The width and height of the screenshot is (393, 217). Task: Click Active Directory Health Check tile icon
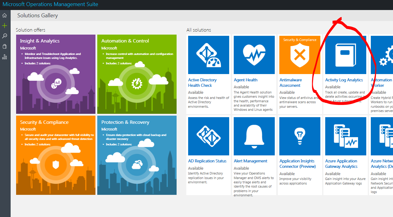(x=209, y=55)
